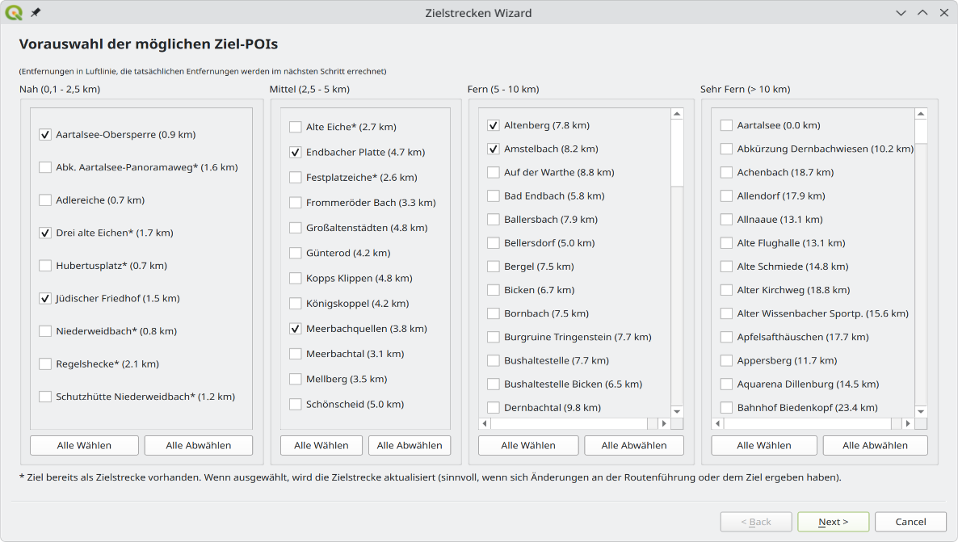
Task: Check Bad Endbach (5.8 km)
Action: point(494,195)
